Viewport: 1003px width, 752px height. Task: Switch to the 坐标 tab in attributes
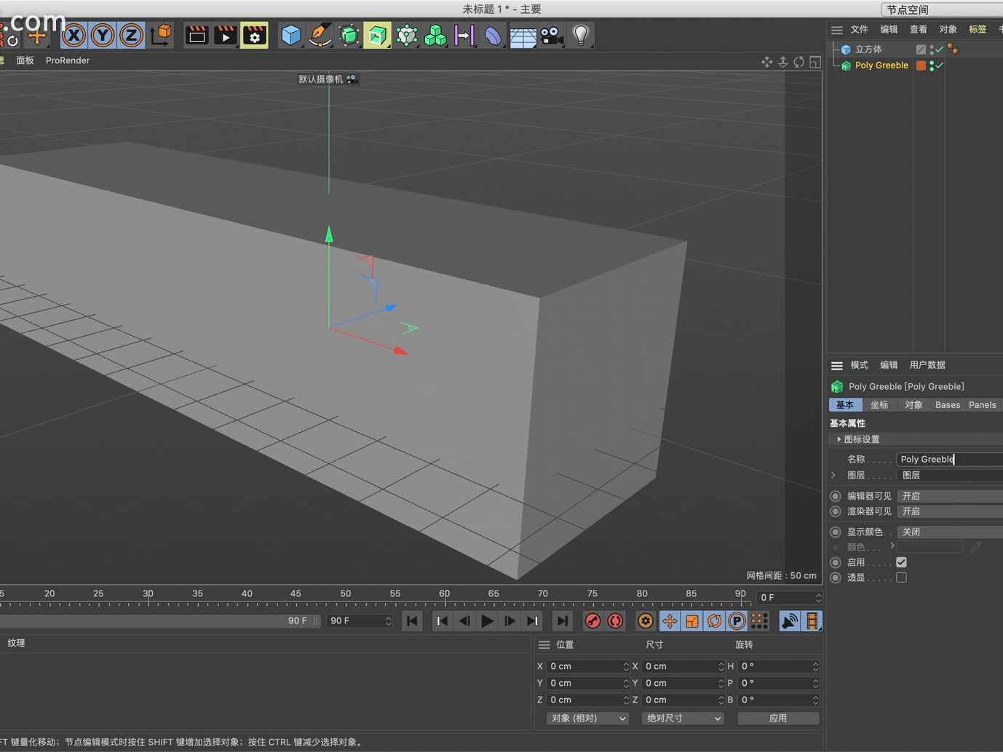click(x=879, y=404)
